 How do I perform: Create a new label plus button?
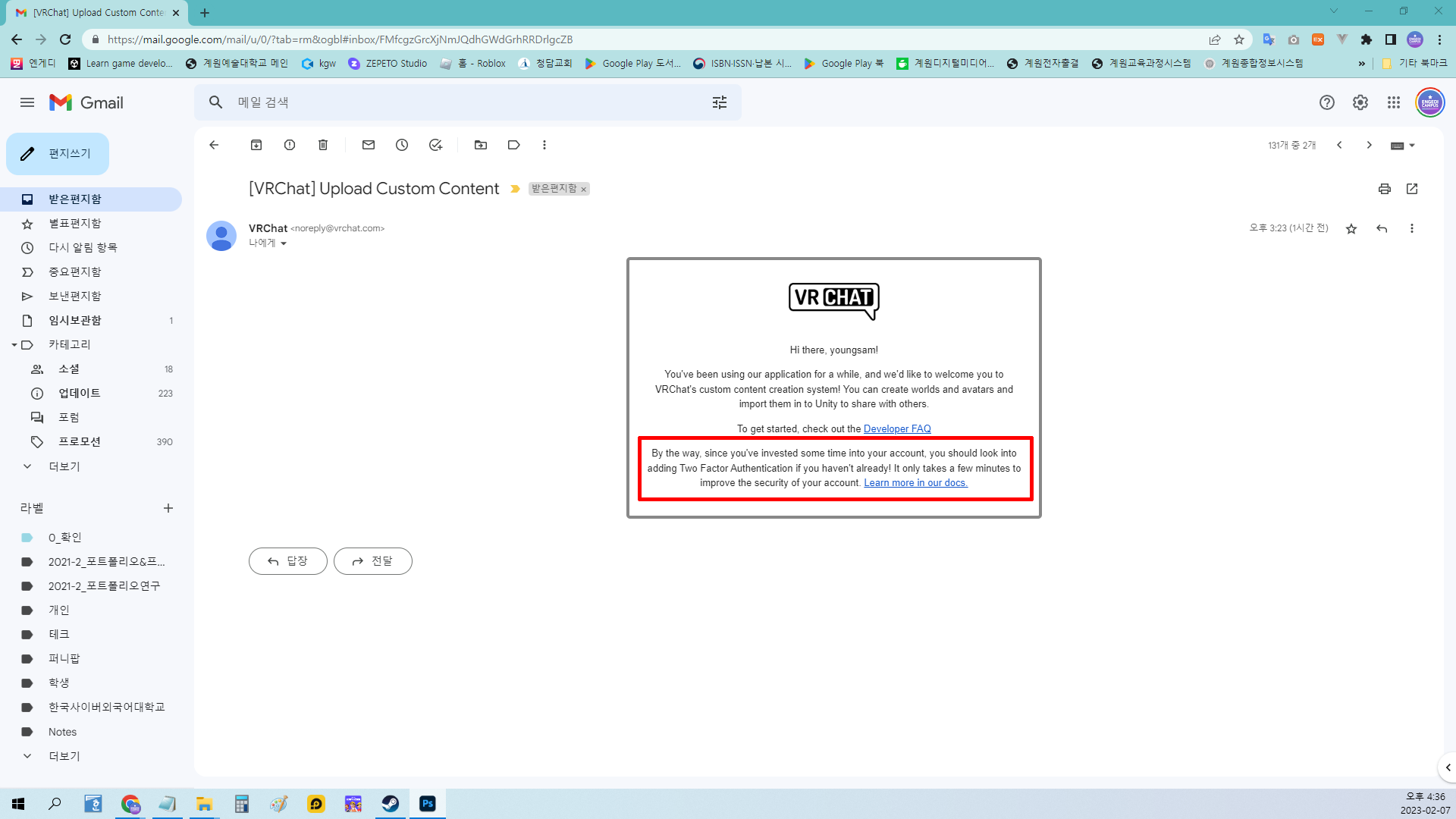coord(168,508)
